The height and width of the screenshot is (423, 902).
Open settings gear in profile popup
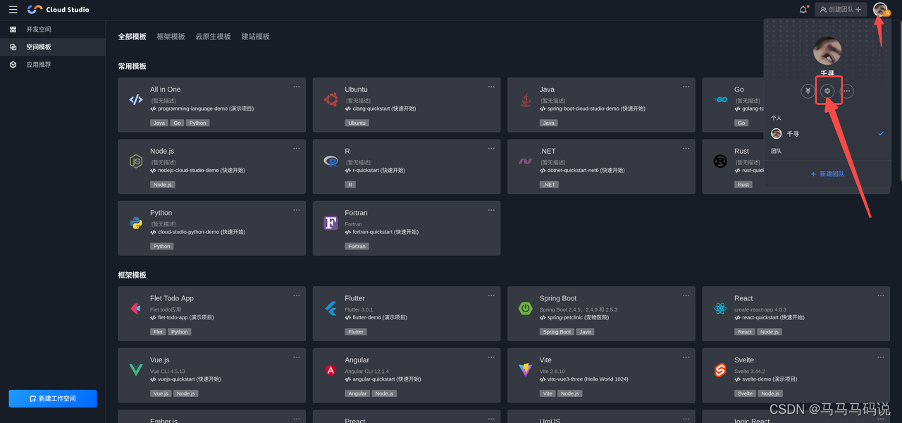click(828, 91)
